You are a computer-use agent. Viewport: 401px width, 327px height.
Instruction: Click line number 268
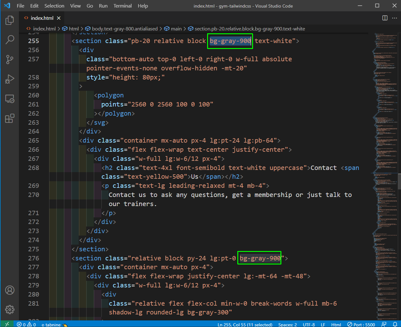34,168
